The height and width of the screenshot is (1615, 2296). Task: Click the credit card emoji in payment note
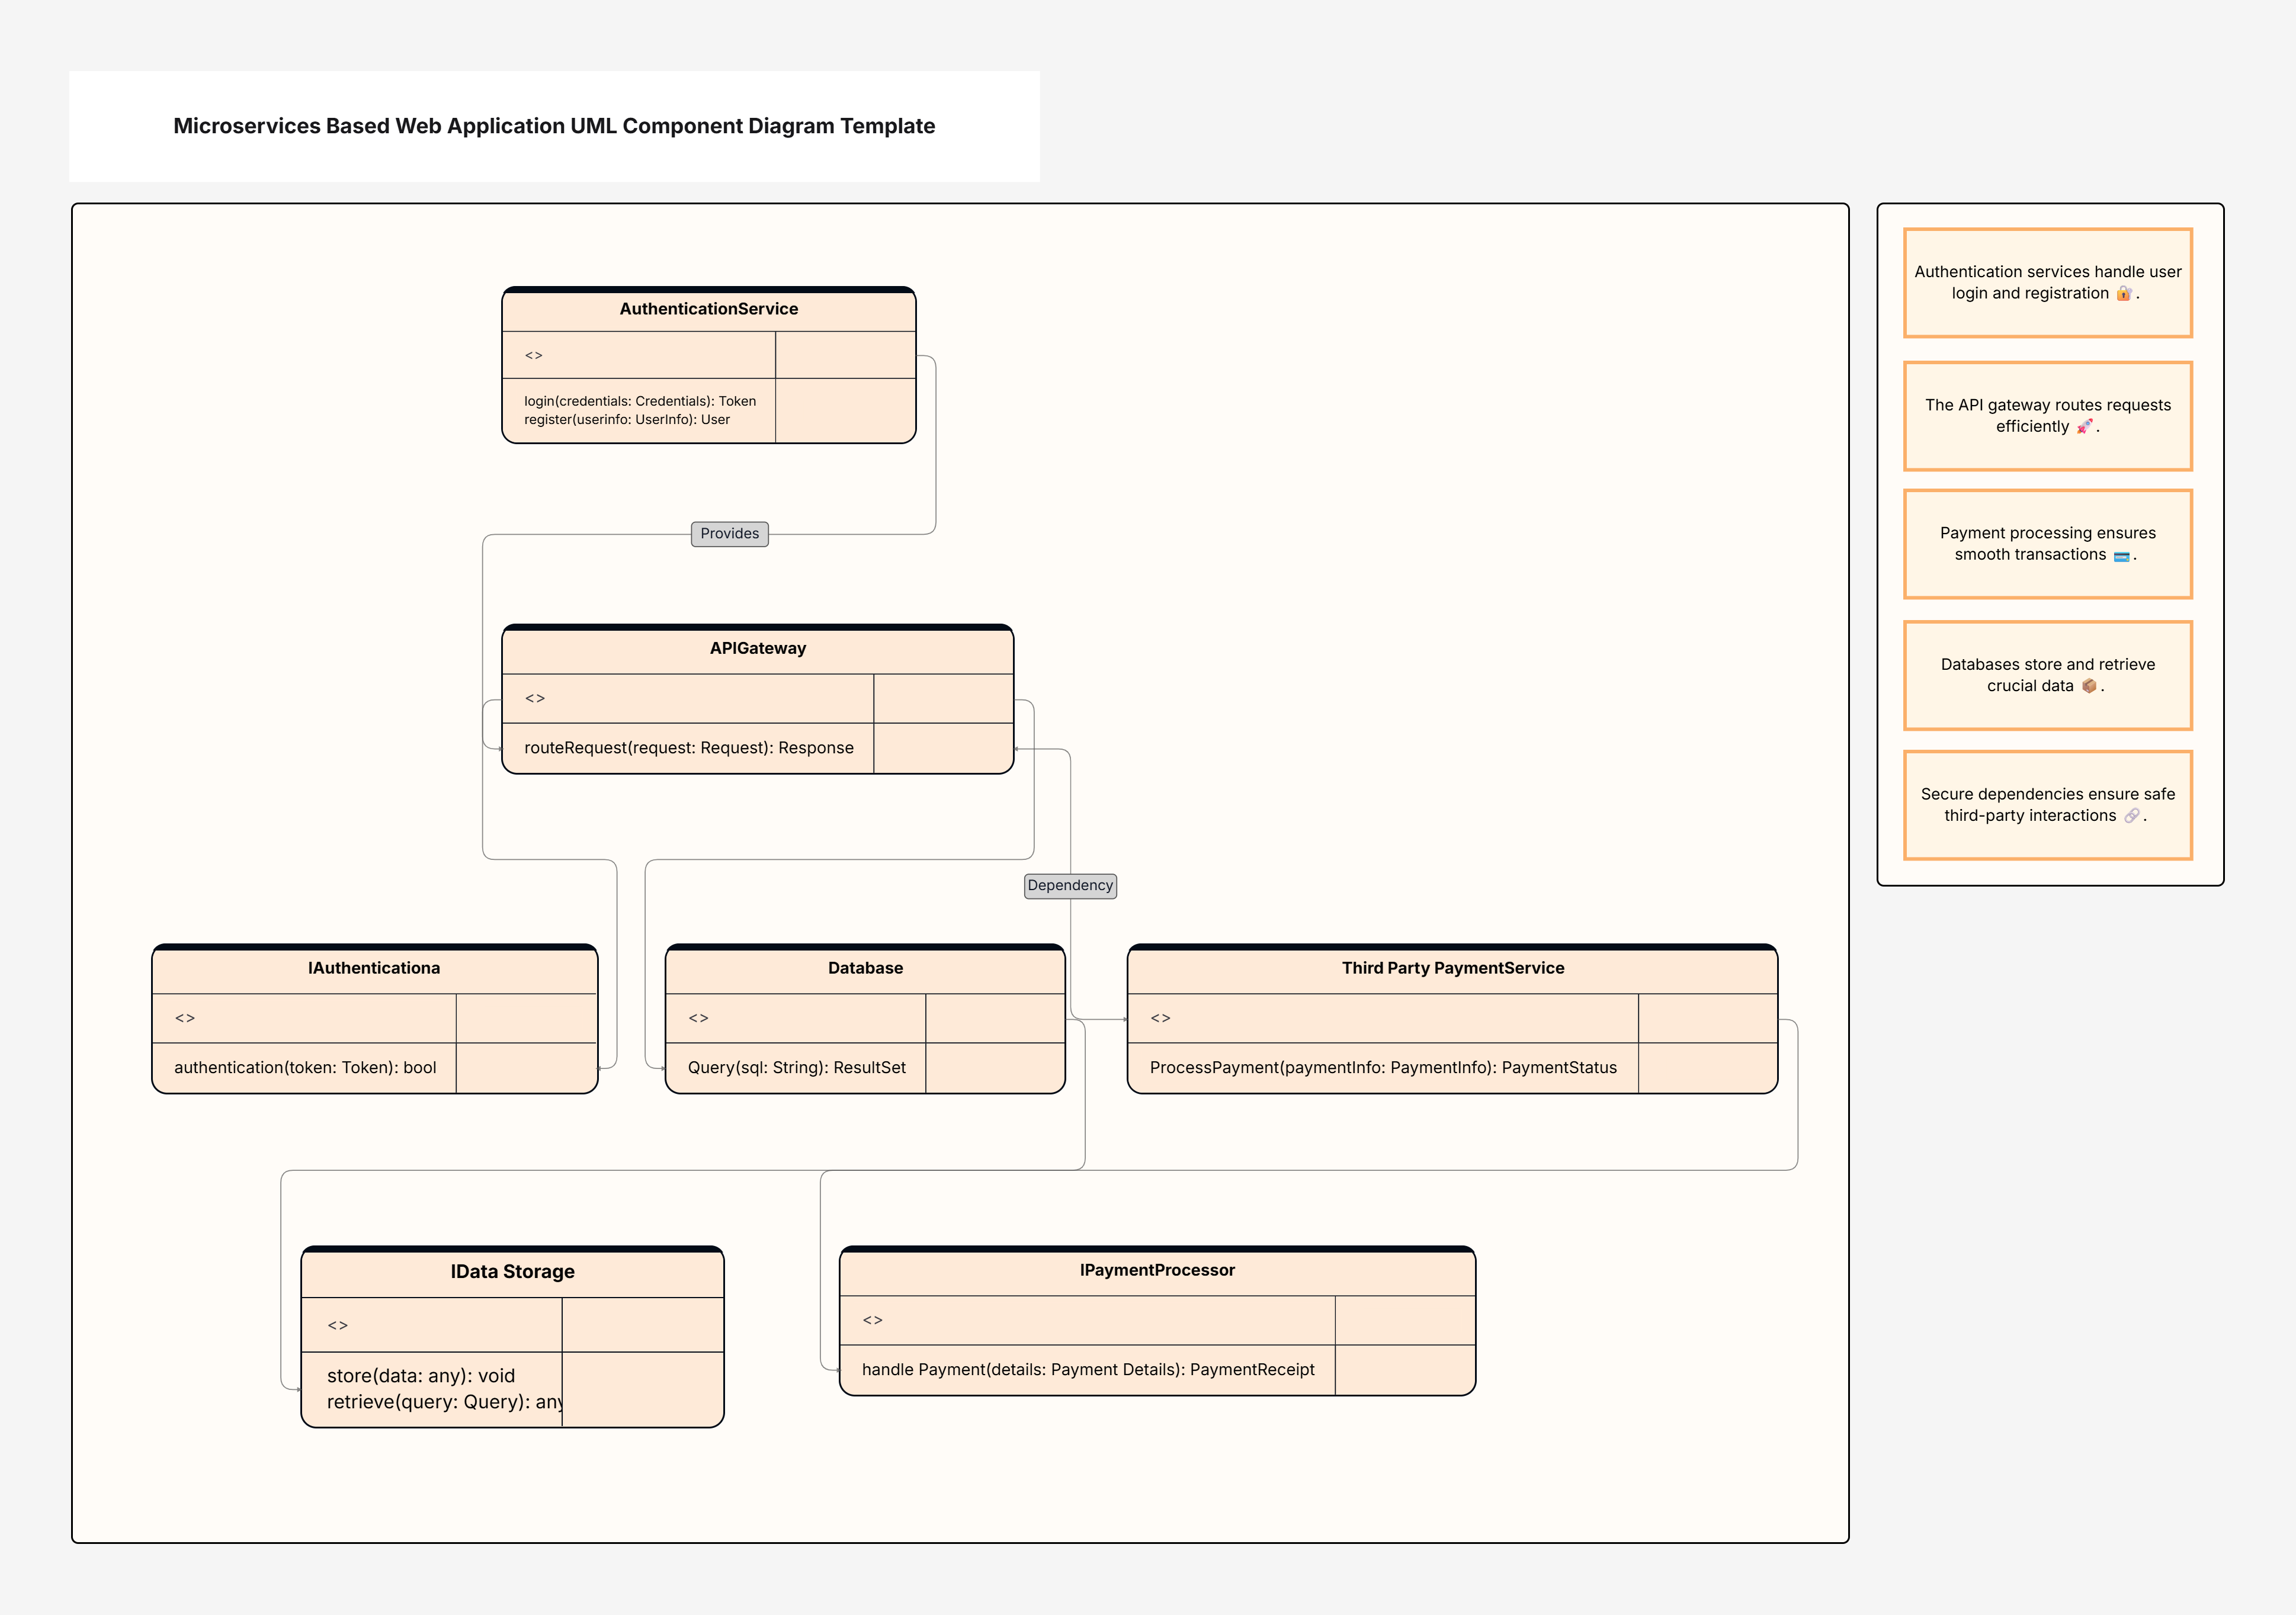tap(2121, 556)
